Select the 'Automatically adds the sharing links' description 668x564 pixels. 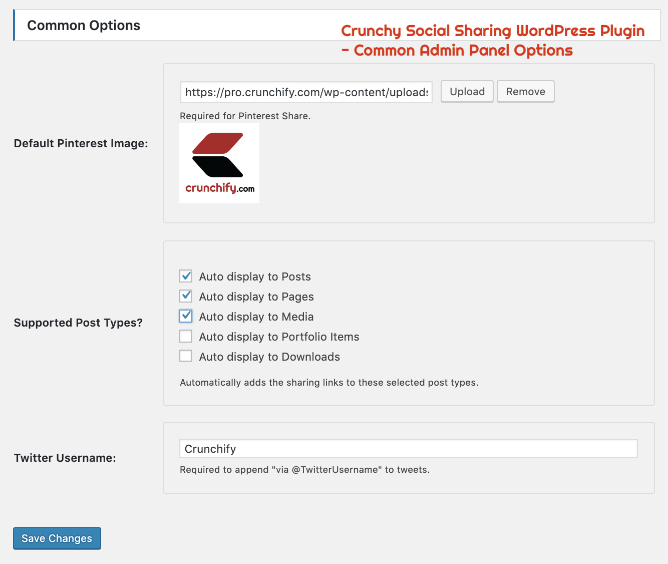tap(329, 383)
